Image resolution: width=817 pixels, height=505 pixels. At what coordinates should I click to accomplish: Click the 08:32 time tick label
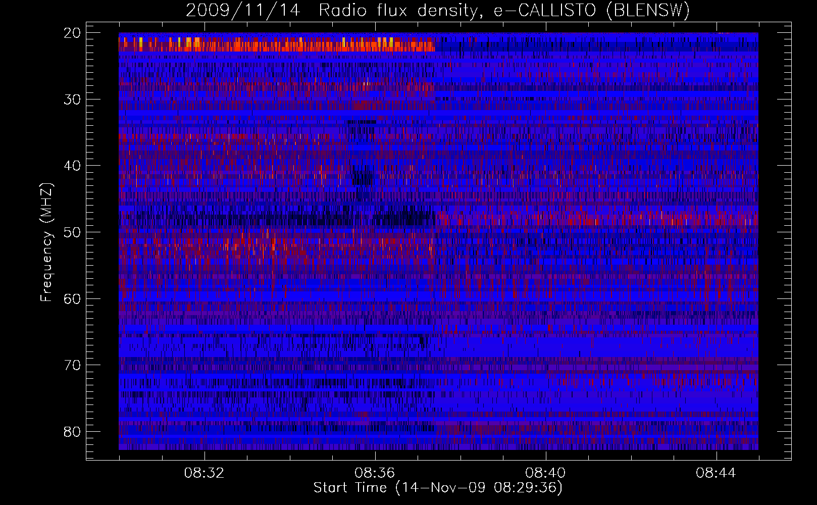click(205, 473)
